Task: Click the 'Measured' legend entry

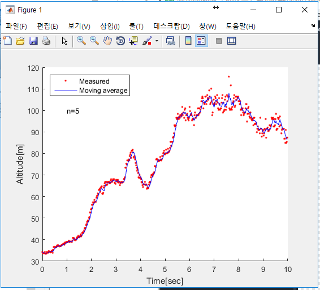Action: (94, 81)
